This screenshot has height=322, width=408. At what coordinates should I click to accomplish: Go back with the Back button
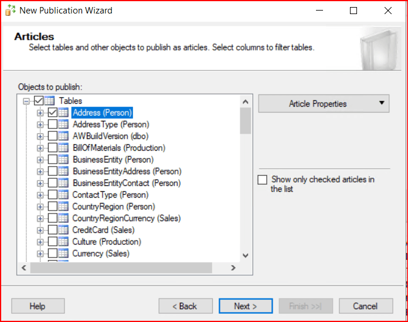click(185, 306)
